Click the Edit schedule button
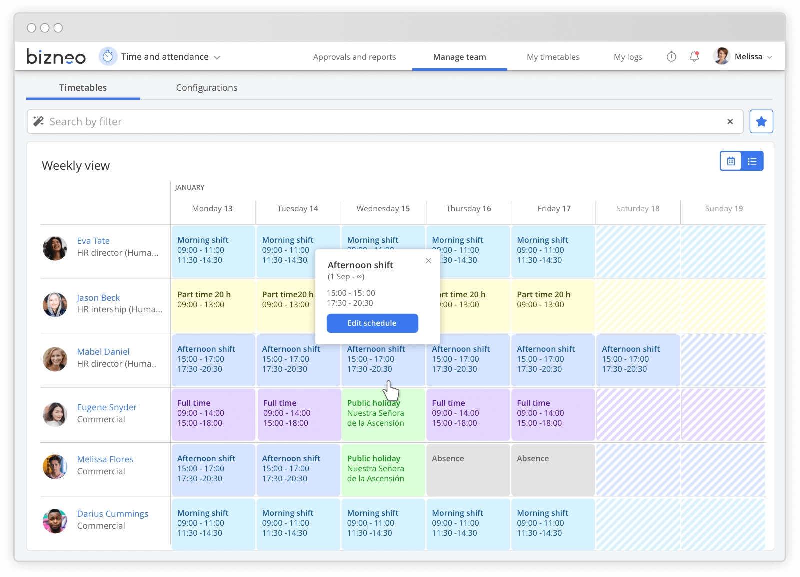The height and width of the screenshot is (577, 800). [372, 323]
